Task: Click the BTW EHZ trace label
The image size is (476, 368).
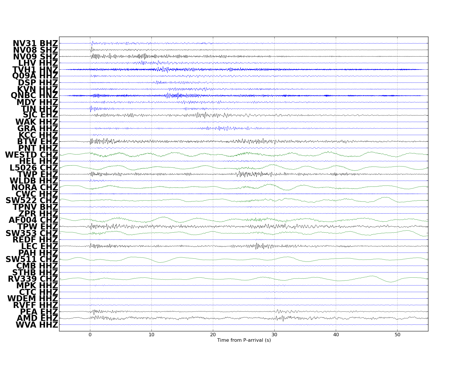Action: coord(38,142)
